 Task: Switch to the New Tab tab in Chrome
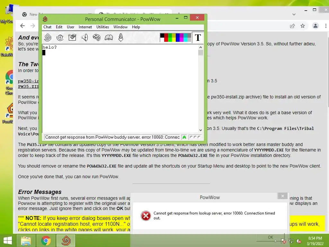click(31, 14)
